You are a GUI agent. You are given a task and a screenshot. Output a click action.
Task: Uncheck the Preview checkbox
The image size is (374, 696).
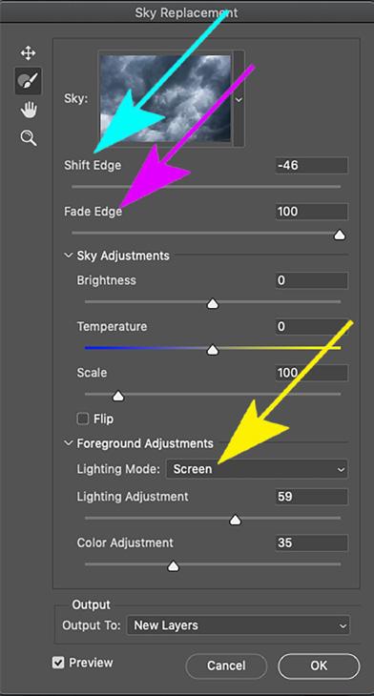click(x=58, y=663)
